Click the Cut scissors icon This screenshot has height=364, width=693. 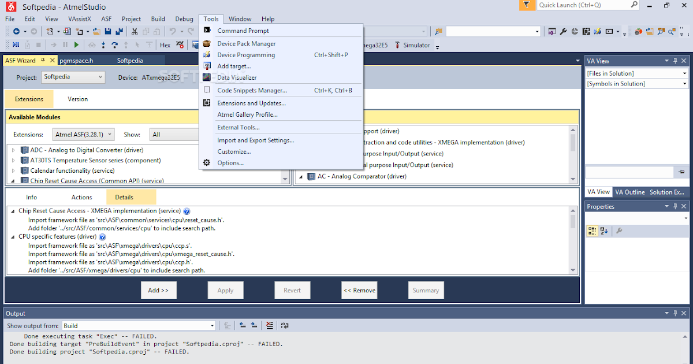135,31
